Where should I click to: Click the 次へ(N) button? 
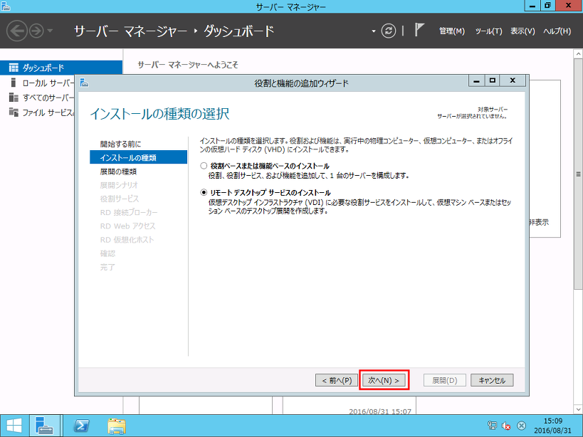point(383,379)
